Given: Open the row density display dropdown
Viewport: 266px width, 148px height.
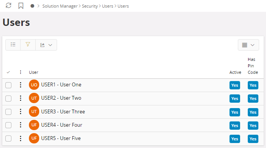Looking at the screenshot, I should point(248,45).
